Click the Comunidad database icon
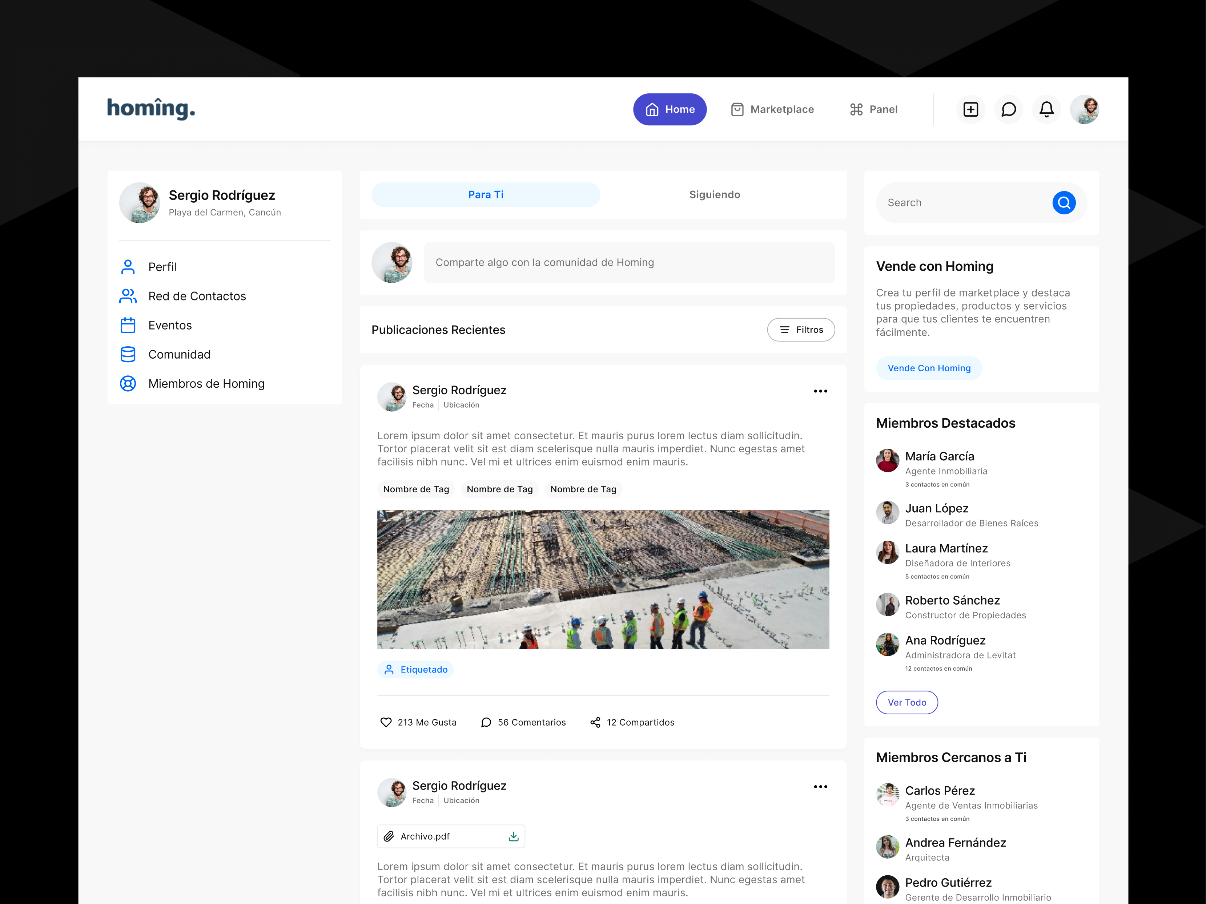 point(128,354)
